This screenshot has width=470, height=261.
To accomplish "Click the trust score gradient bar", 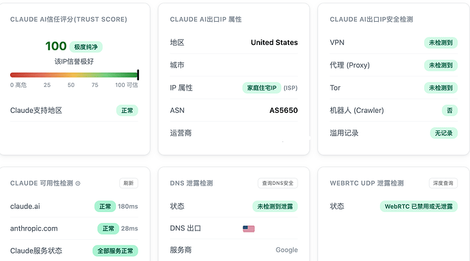I will (74, 75).
